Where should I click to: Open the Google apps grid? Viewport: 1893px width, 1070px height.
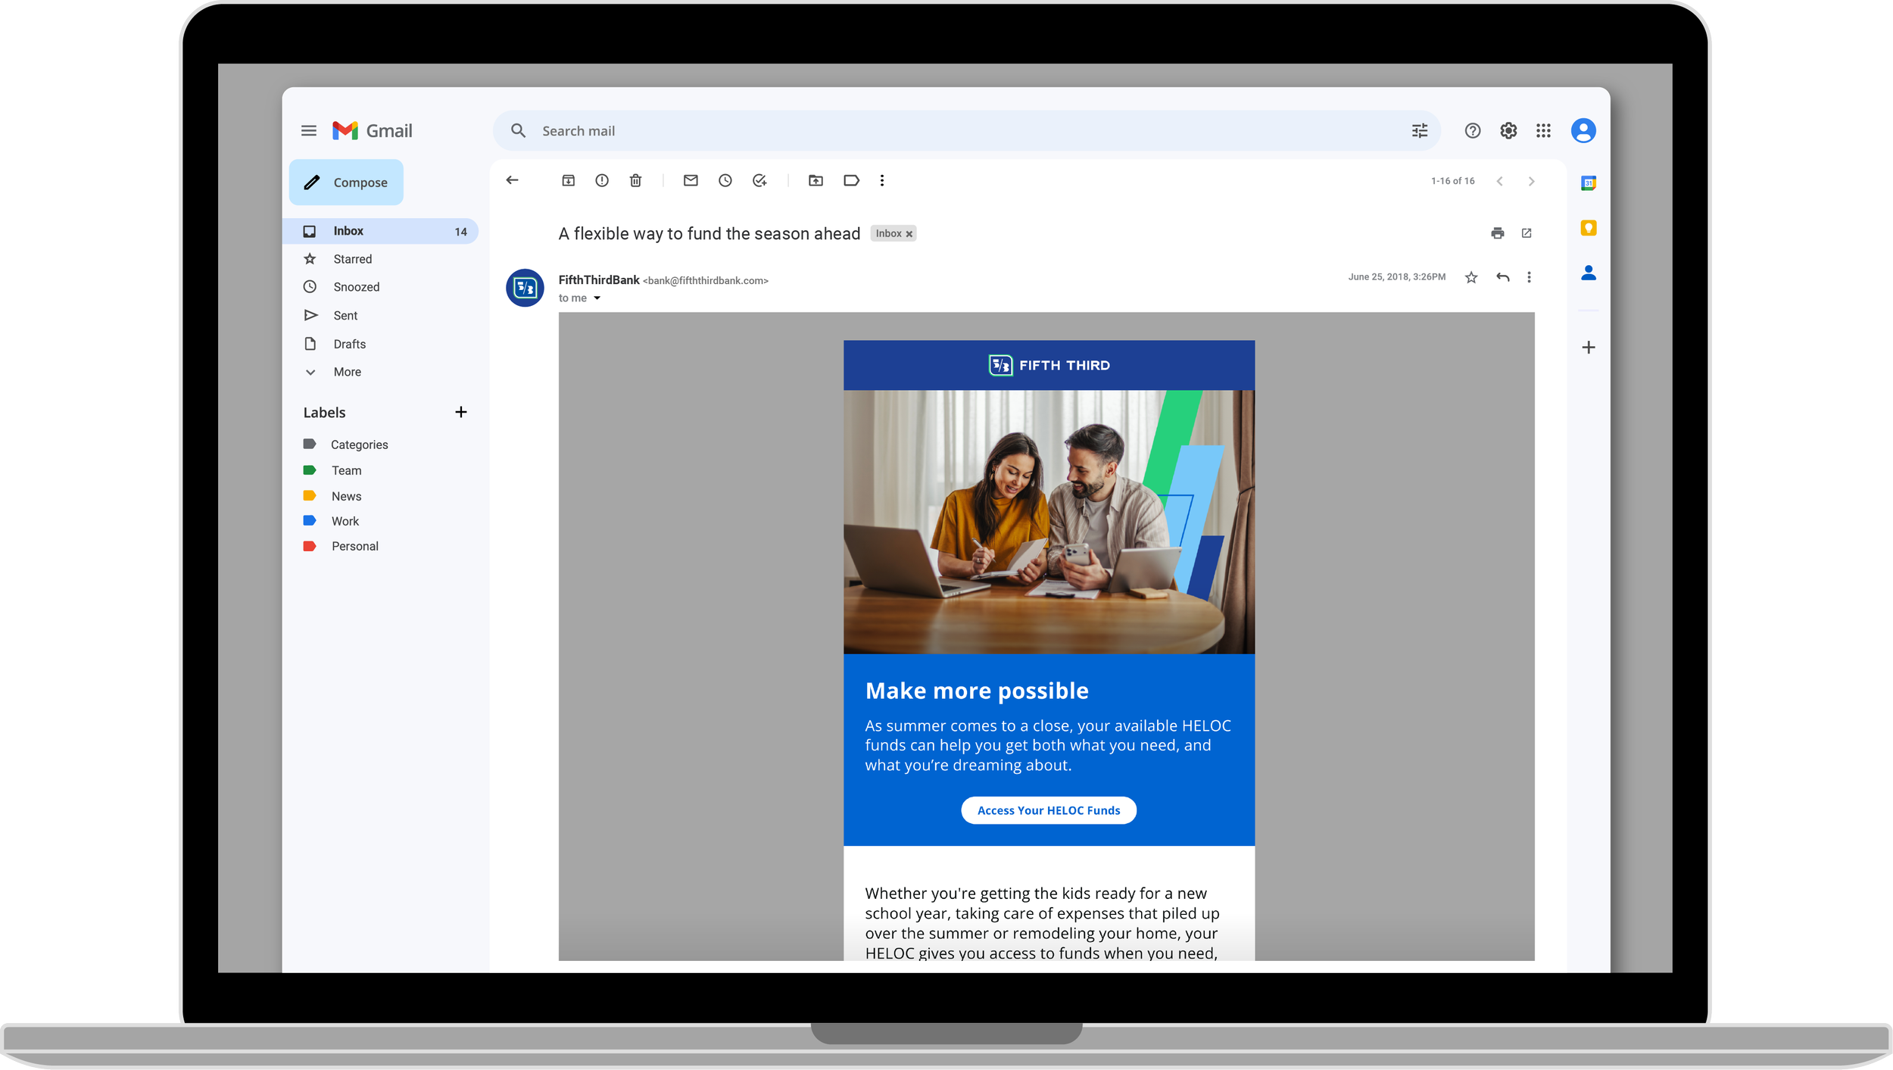tap(1543, 131)
